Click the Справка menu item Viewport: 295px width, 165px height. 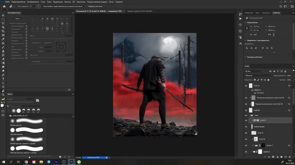[x=119, y=2]
